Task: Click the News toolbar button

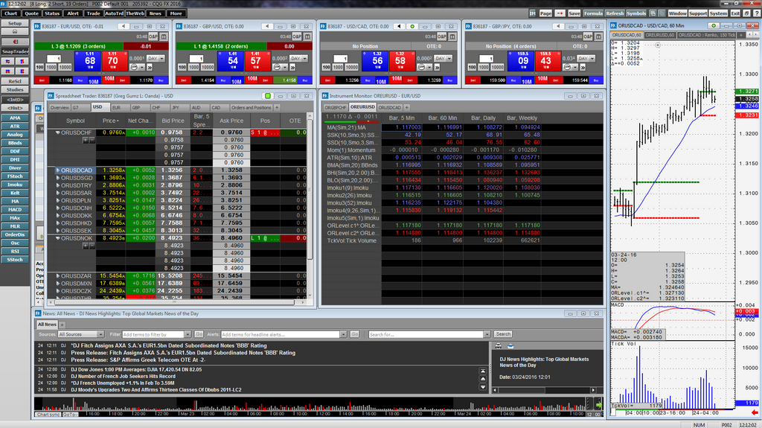Action: tap(155, 13)
